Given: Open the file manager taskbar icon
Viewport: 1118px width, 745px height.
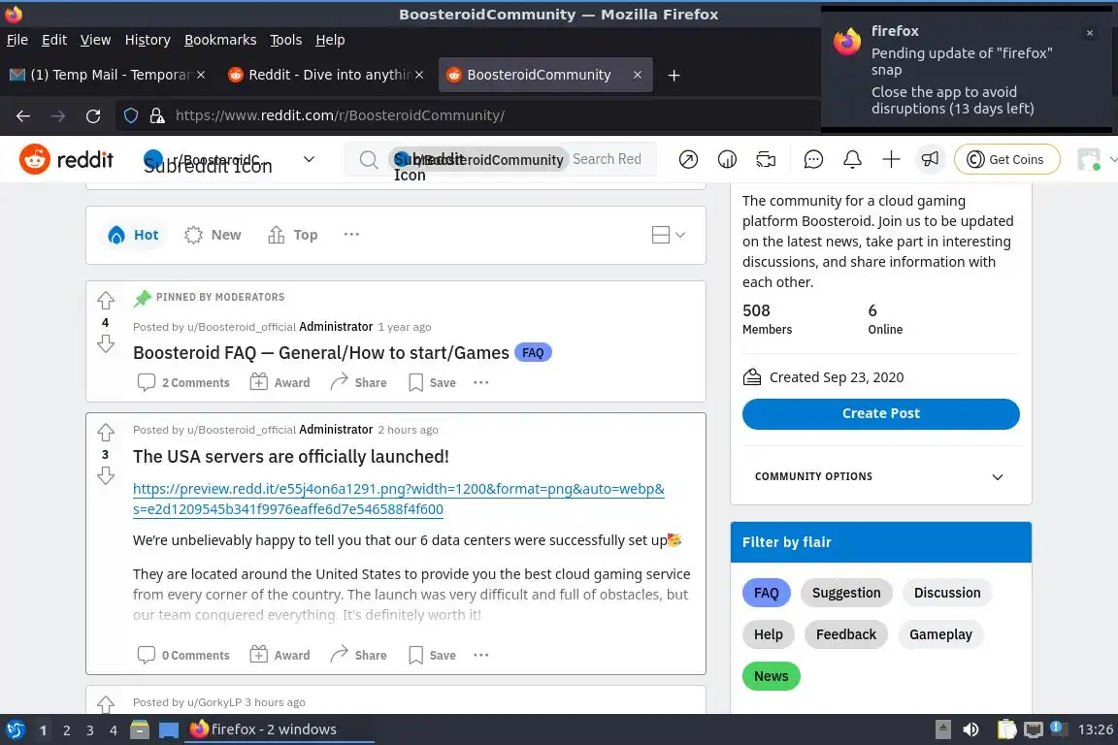Looking at the screenshot, I should click(x=140, y=729).
